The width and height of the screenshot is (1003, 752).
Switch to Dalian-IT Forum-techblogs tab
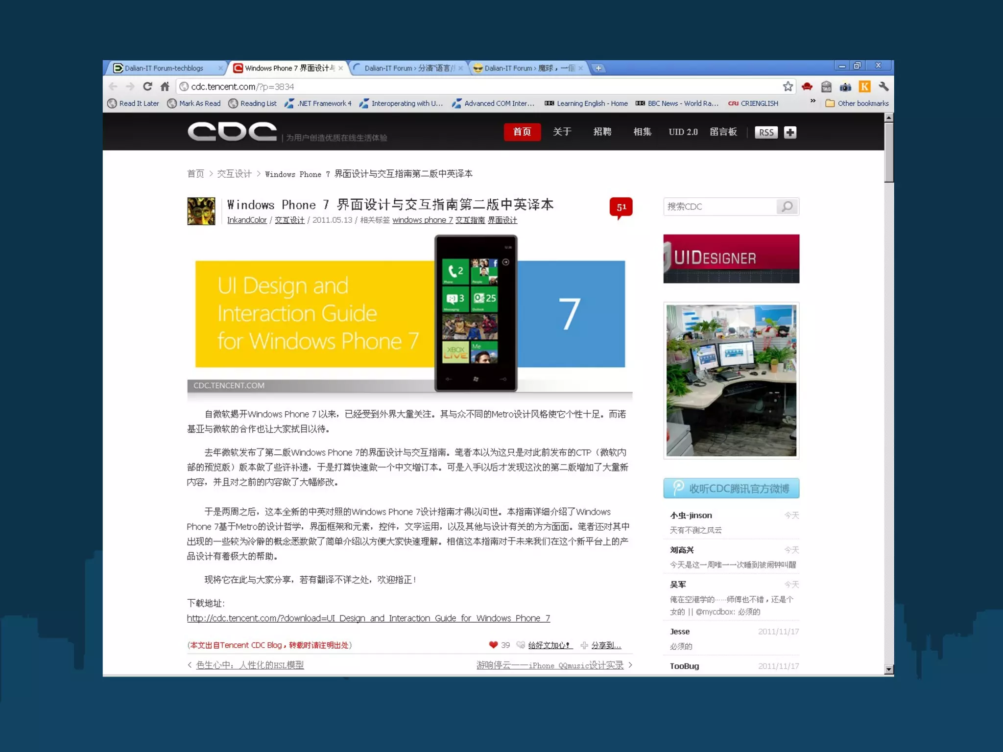coord(164,68)
